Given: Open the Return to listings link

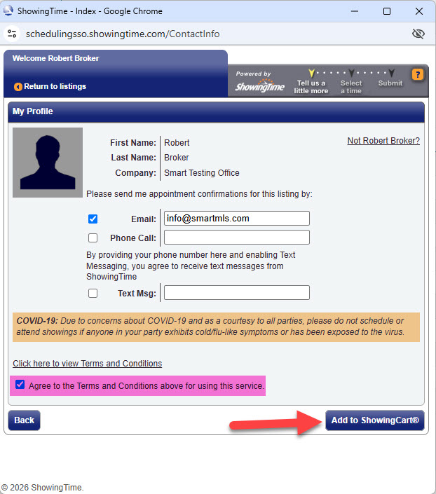Looking at the screenshot, I should click(x=55, y=87).
